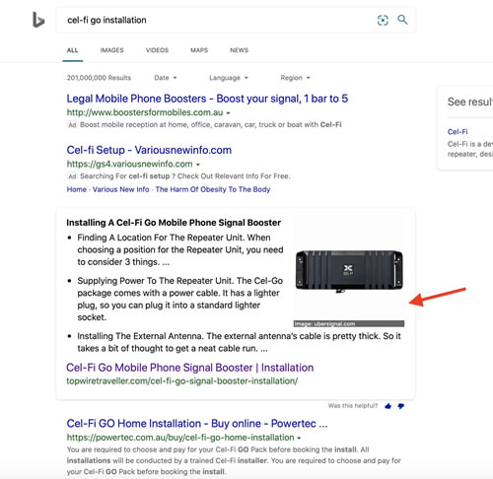Expand arrow beside gs4.variousnewinfo.com URL

point(198,165)
